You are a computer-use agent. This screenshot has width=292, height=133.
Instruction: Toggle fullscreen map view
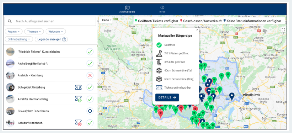[283, 30]
